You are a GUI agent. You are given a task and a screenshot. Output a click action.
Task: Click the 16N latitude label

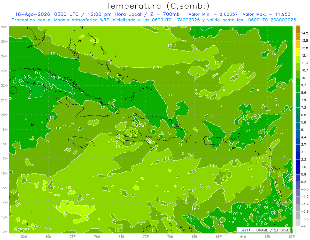(x=4, y=173)
